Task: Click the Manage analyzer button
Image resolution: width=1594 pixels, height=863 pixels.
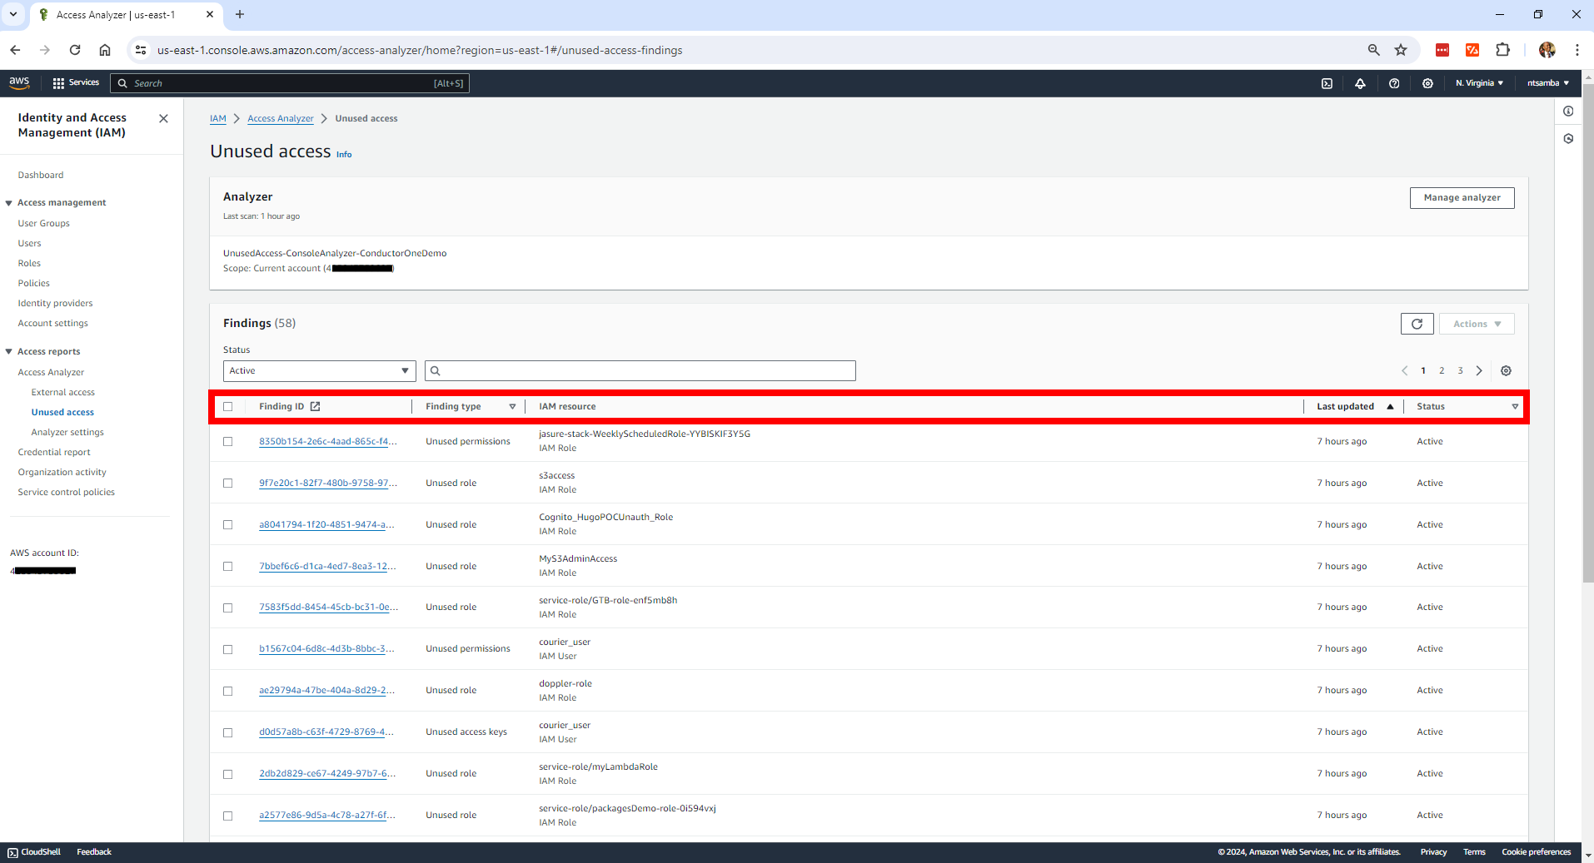Action: point(1462,198)
